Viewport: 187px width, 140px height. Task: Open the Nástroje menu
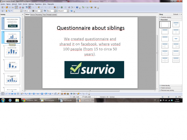(31, 4)
